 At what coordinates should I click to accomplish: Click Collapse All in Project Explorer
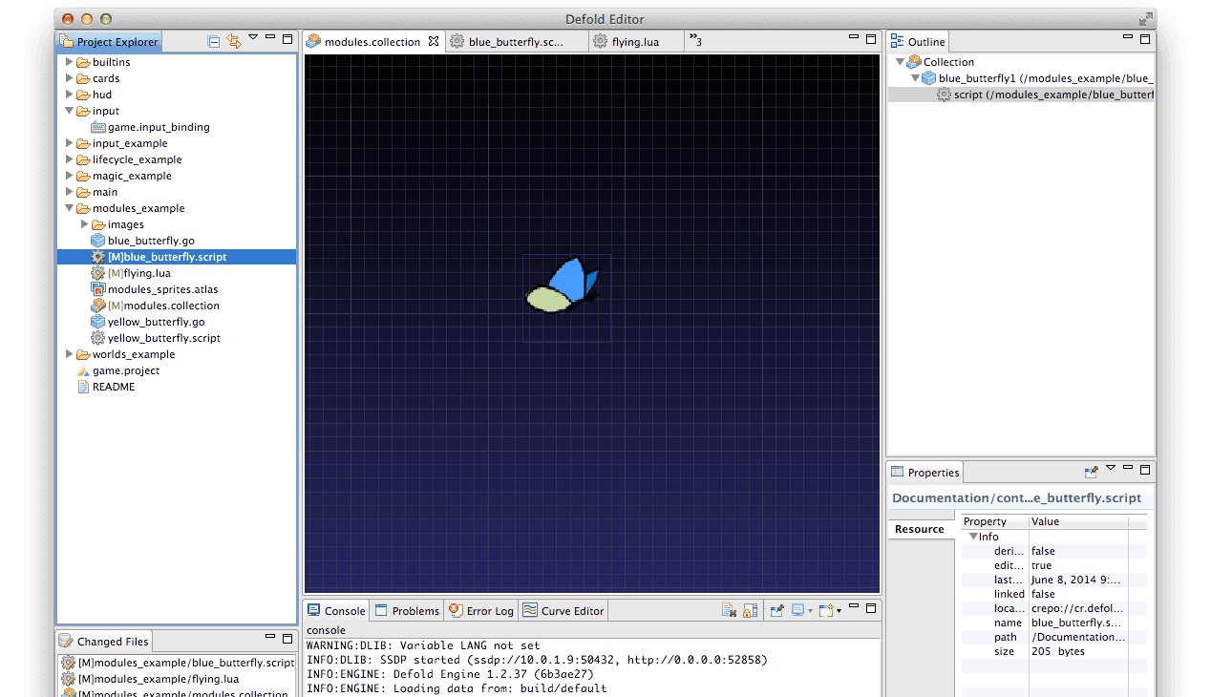[x=214, y=41]
